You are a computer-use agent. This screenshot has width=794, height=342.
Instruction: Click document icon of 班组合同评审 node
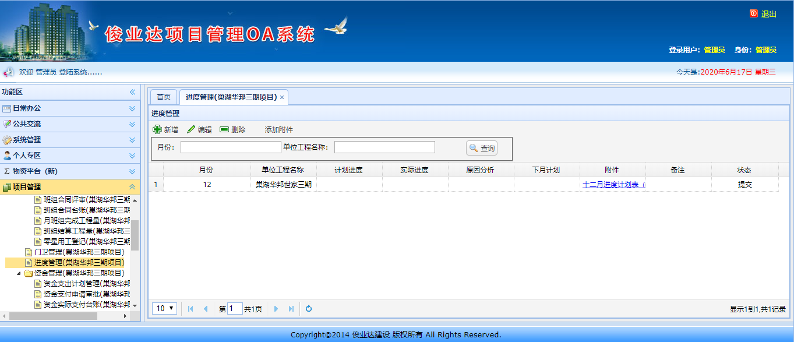click(38, 199)
